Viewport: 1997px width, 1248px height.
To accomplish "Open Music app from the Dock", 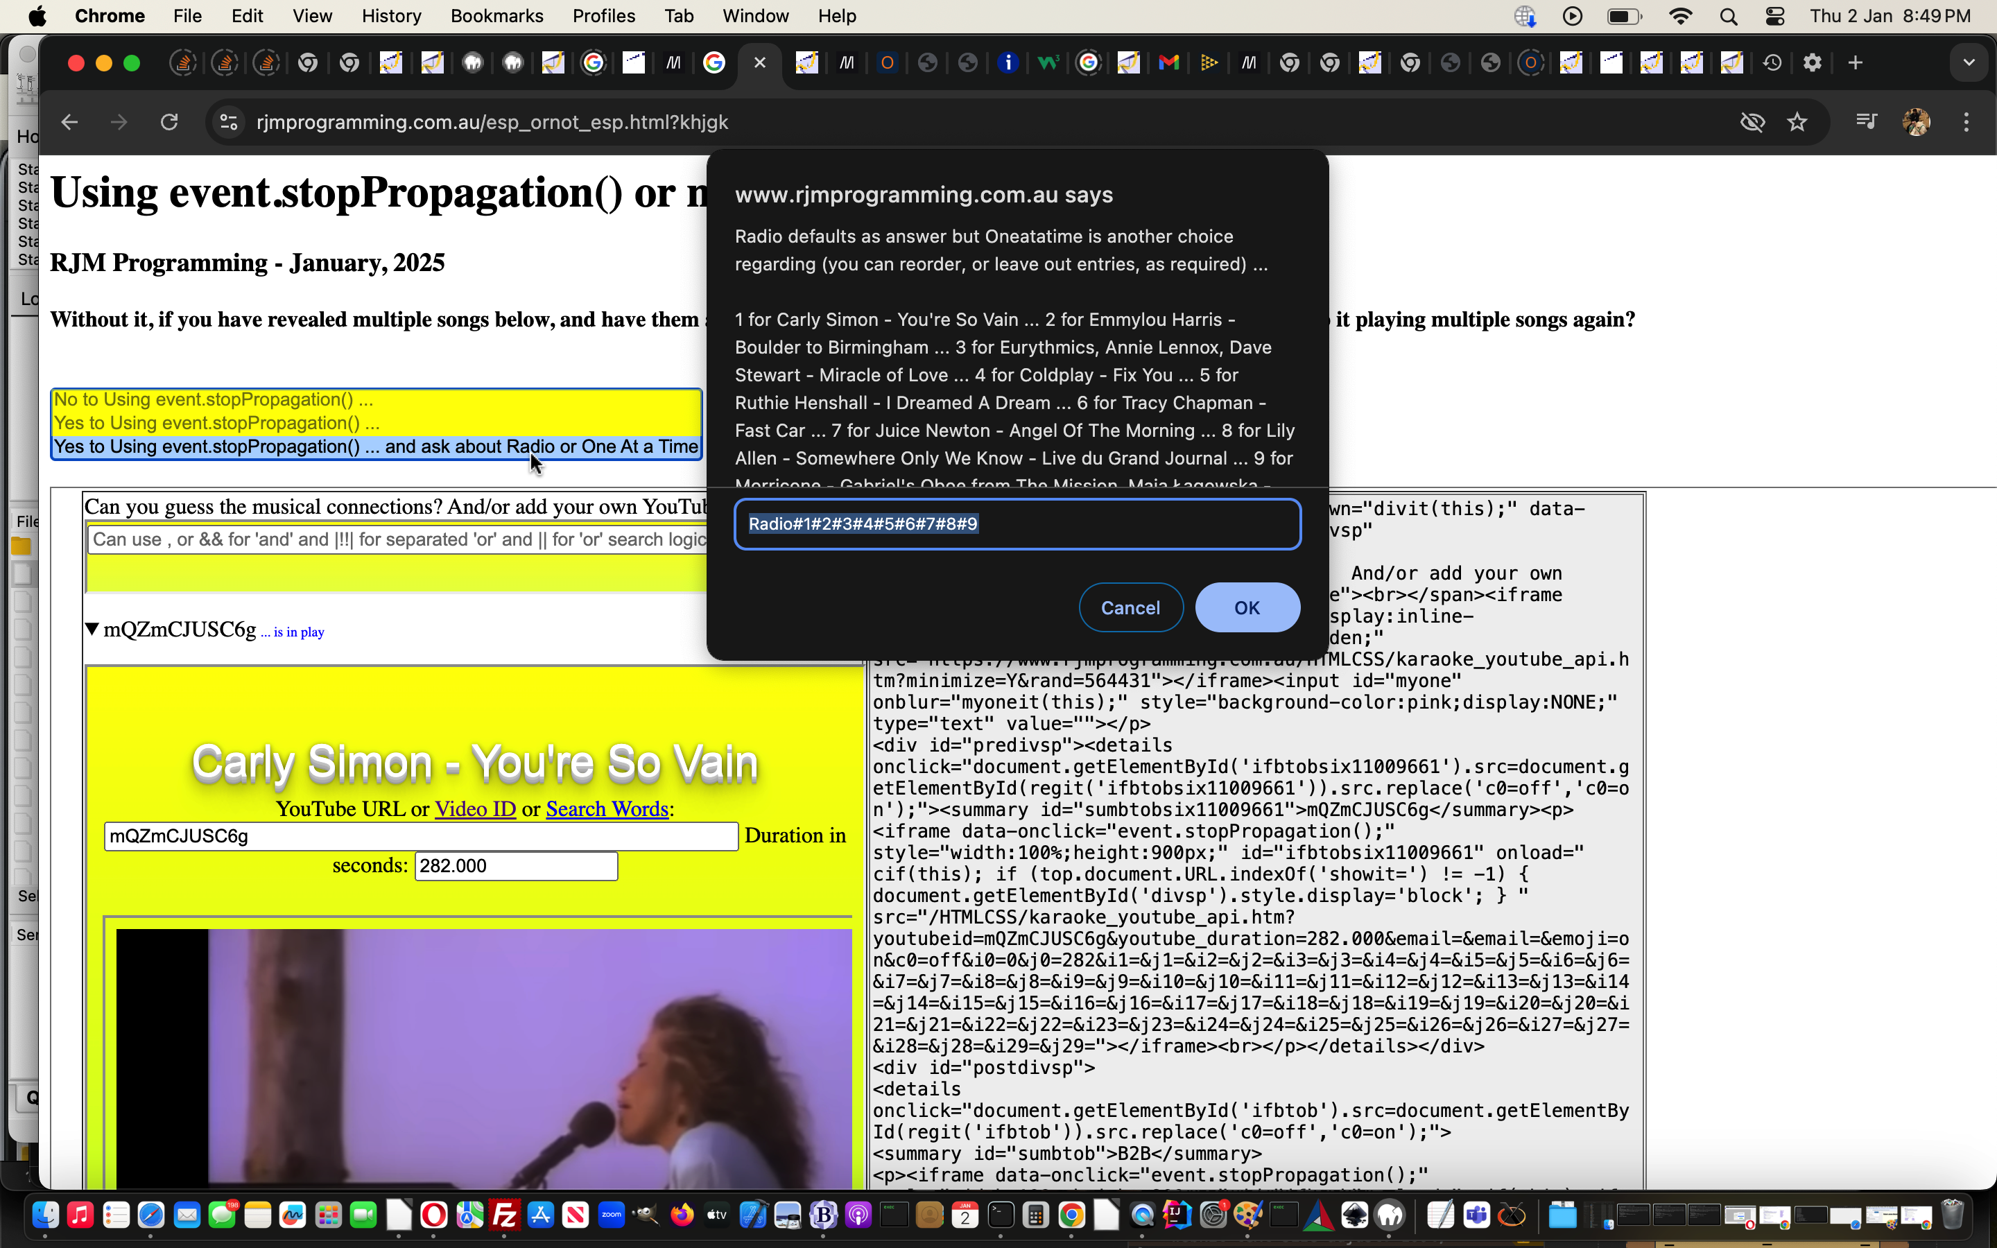I will [x=81, y=1215].
